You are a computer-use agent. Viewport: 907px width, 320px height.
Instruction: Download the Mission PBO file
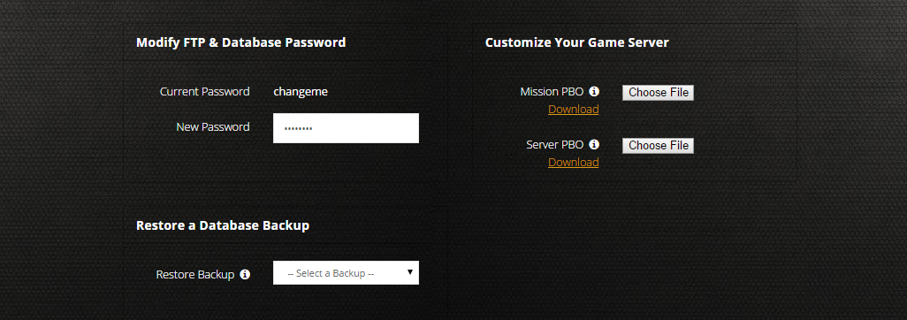point(573,110)
